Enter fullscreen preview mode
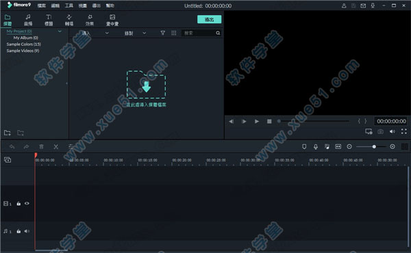This screenshot has width=411, height=253. (x=404, y=131)
